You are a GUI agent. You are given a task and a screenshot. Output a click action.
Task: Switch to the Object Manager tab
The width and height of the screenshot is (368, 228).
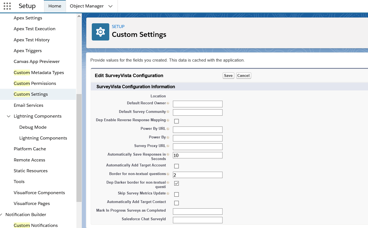pyautogui.click(x=87, y=6)
